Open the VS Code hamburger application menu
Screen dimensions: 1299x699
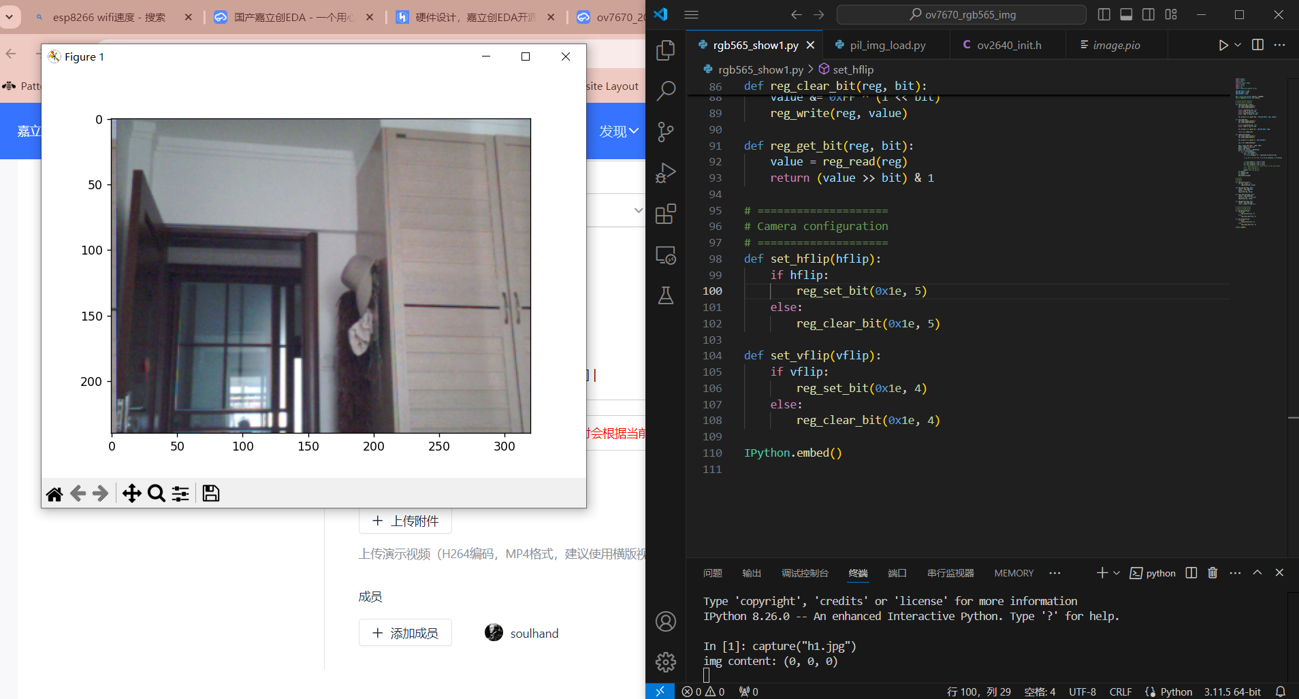[691, 14]
